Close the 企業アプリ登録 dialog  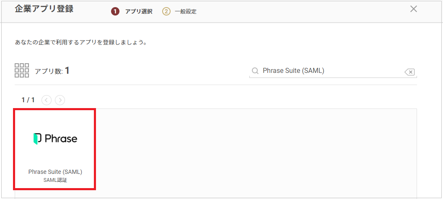pyautogui.click(x=413, y=9)
